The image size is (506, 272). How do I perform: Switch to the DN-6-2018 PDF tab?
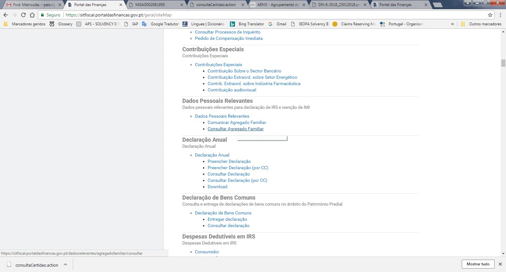point(339,5)
